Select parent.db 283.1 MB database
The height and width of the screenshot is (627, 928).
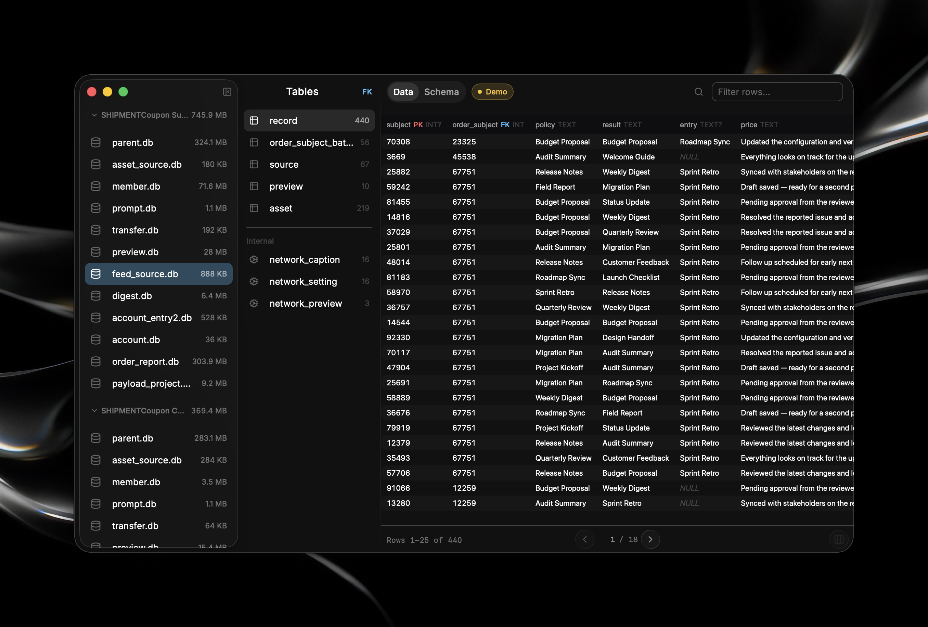[159, 438]
